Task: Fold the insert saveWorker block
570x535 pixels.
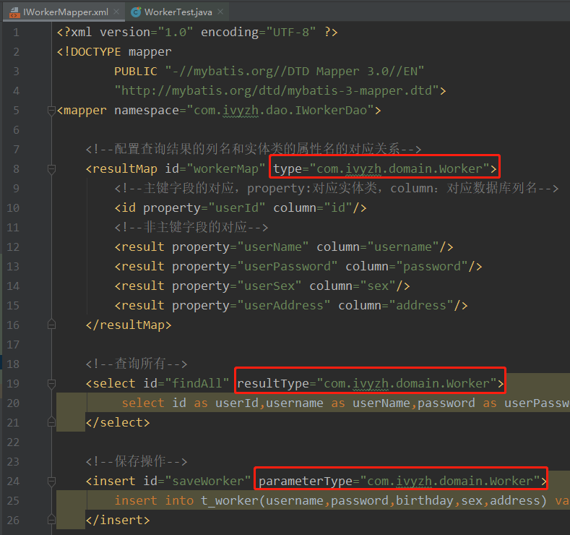Action: (51, 481)
